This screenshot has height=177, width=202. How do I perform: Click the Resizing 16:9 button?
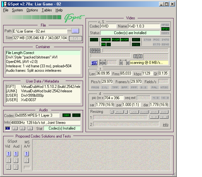(x=164, y=117)
